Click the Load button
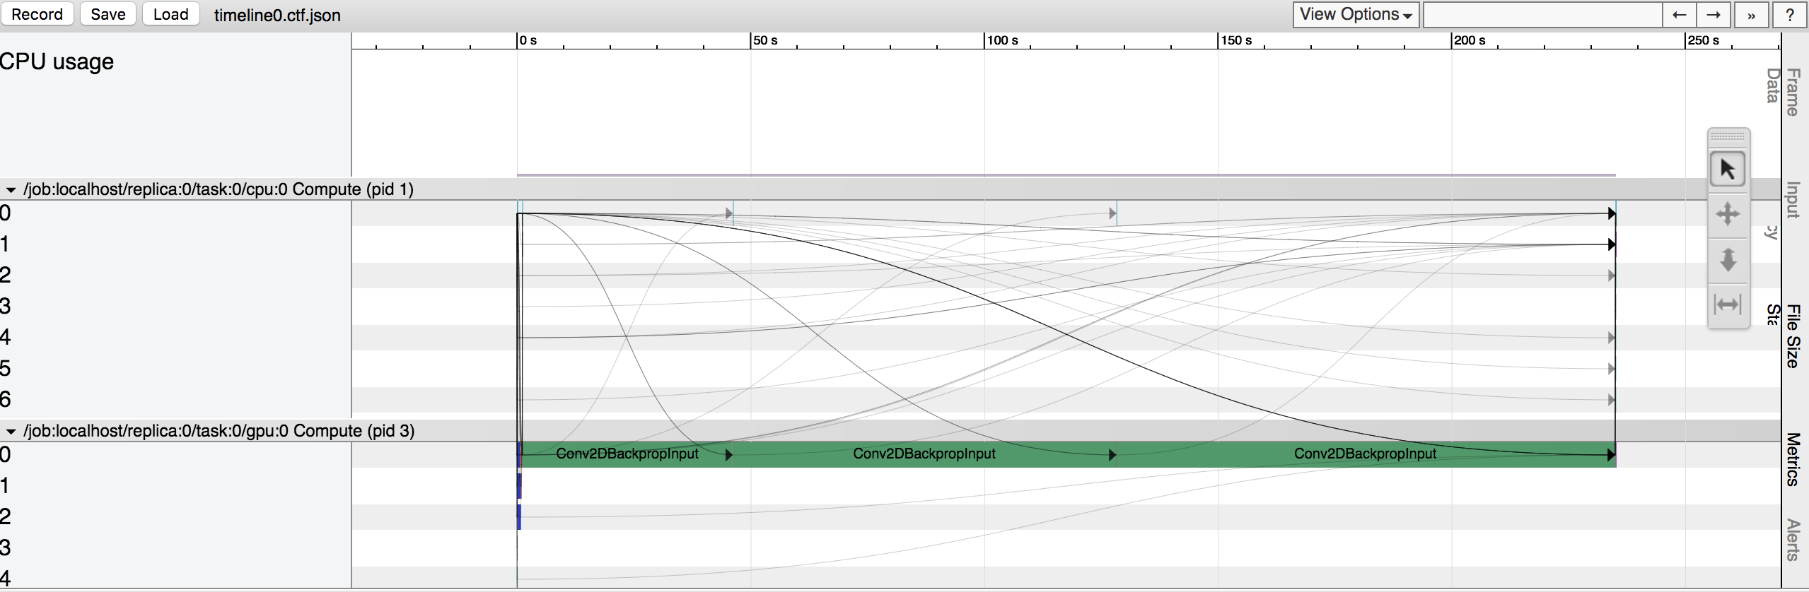This screenshot has height=592, width=1809. pyautogui.click(x=170, y=14)
